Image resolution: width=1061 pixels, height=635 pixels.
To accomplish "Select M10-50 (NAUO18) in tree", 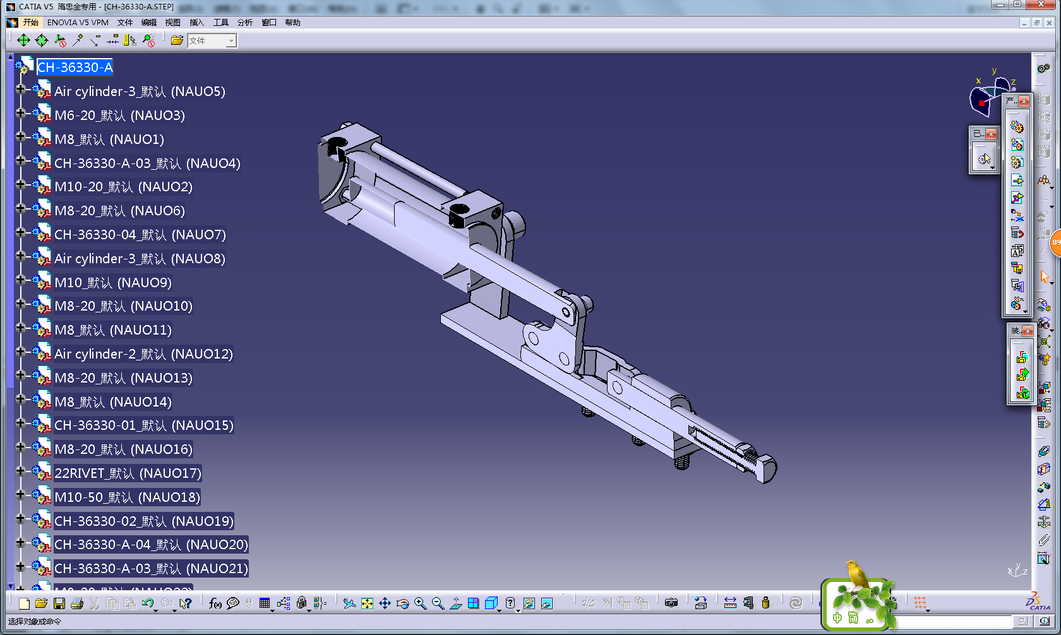I will coord(127,497).
